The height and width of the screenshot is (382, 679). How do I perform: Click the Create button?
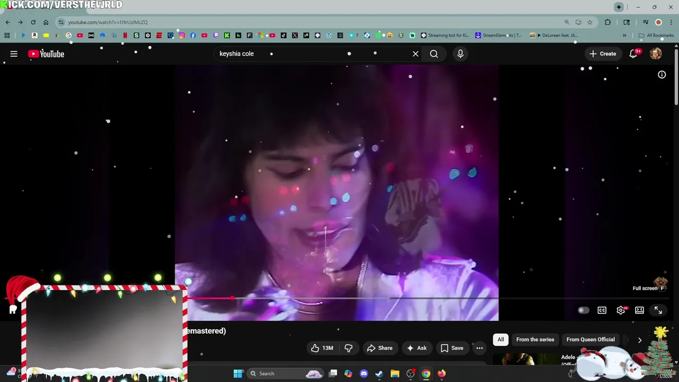point(603,54)
